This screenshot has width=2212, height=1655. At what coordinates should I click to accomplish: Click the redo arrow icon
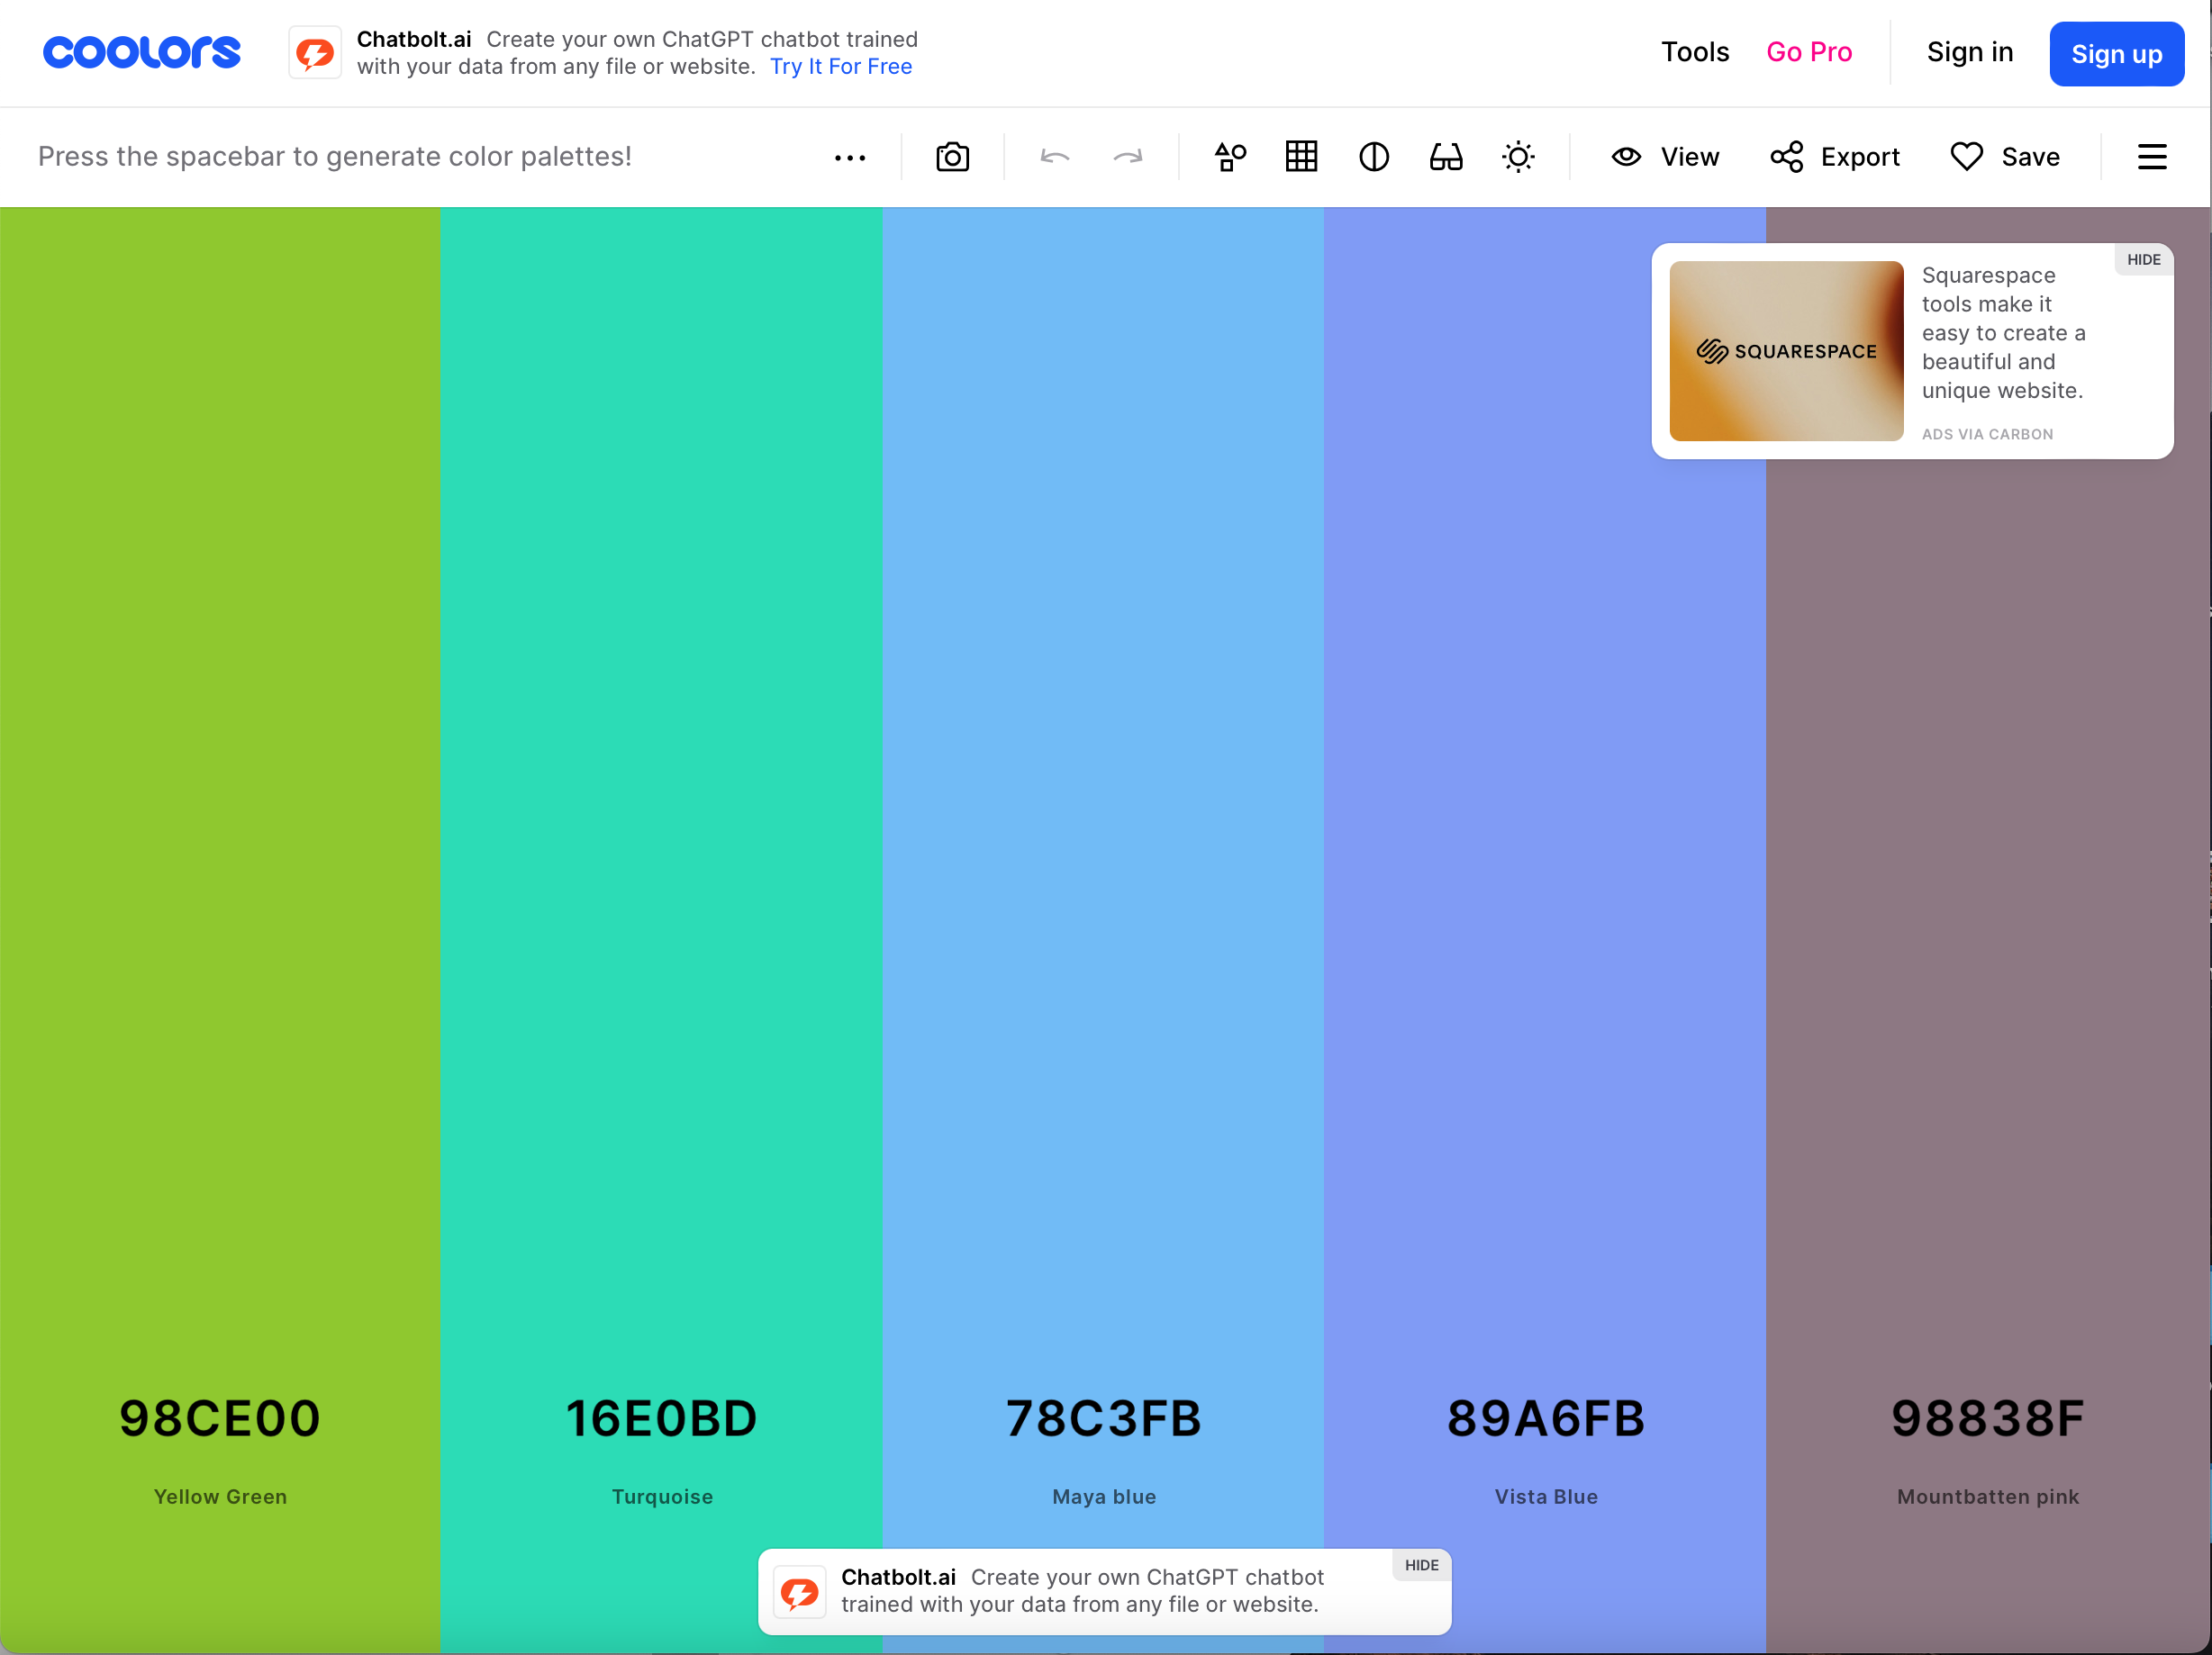pos(1128,157)
